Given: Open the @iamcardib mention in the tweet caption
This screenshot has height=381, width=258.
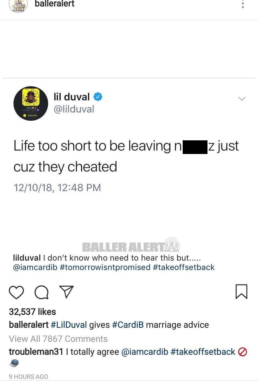Looking at the screenshot, I should tap(35, 267).
